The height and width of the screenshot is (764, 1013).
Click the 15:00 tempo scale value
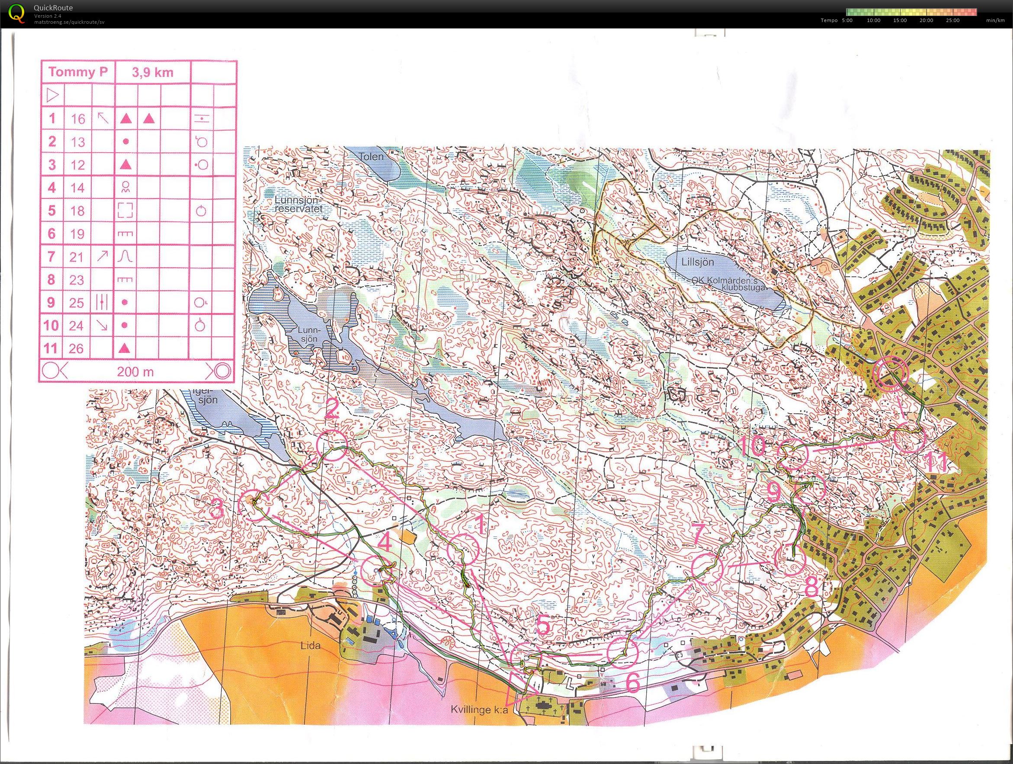click(899, 21)
